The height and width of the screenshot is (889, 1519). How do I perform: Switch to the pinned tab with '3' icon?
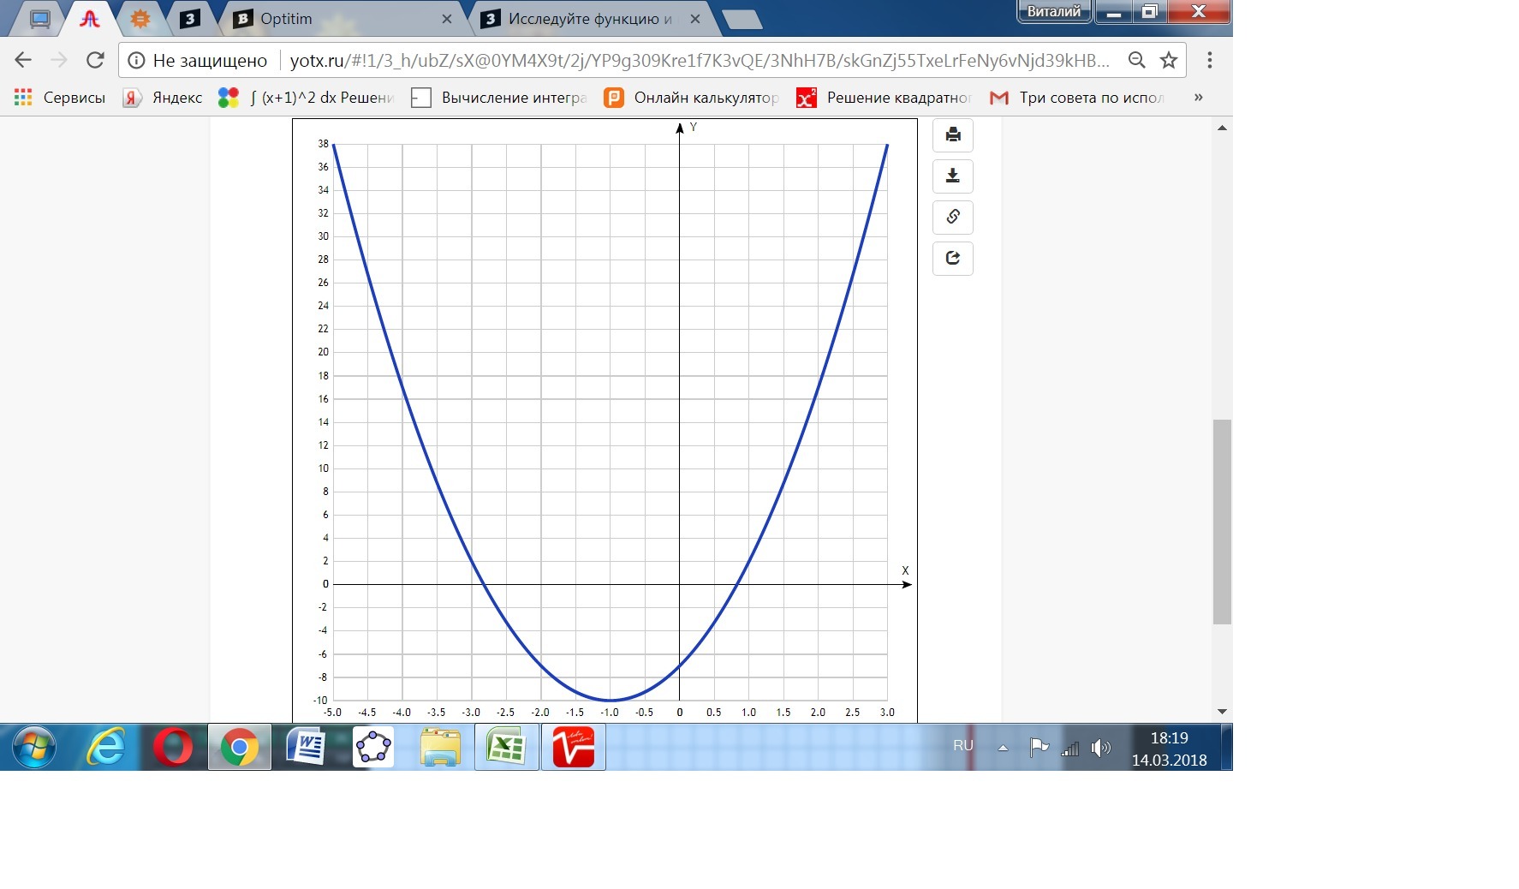coord(190,19)
